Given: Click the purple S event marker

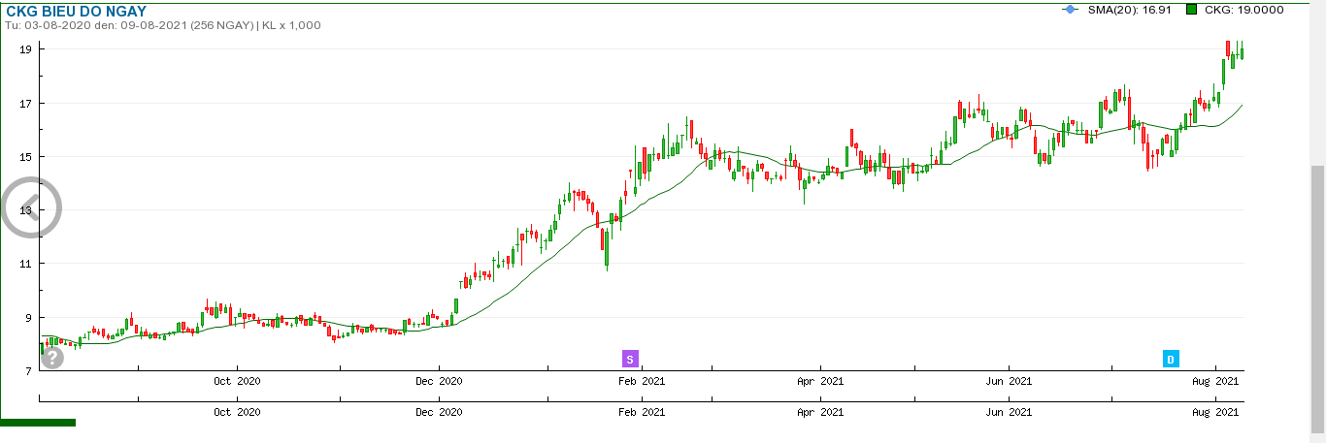Looking at the screenshot, I should 630,360.
